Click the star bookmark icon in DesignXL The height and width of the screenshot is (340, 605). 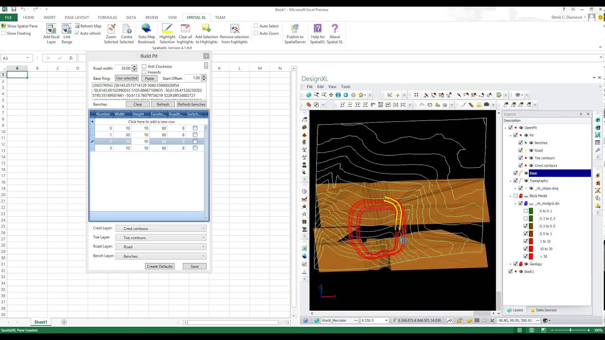pyautogui.click(x=362, y=95)
